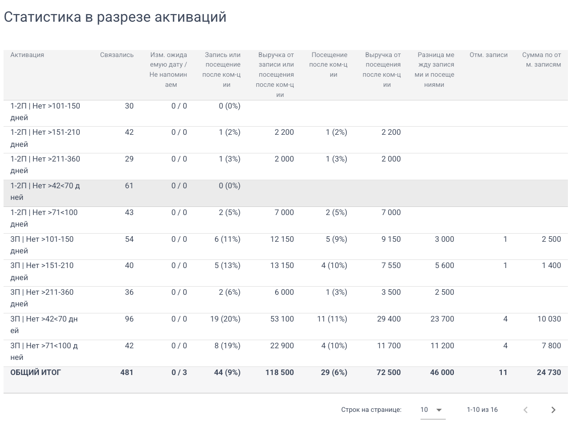The width and height of the screenshot is (577, 427).
Task: Click booking value '6 (11%)'
Action: click(x=227, y=239)
